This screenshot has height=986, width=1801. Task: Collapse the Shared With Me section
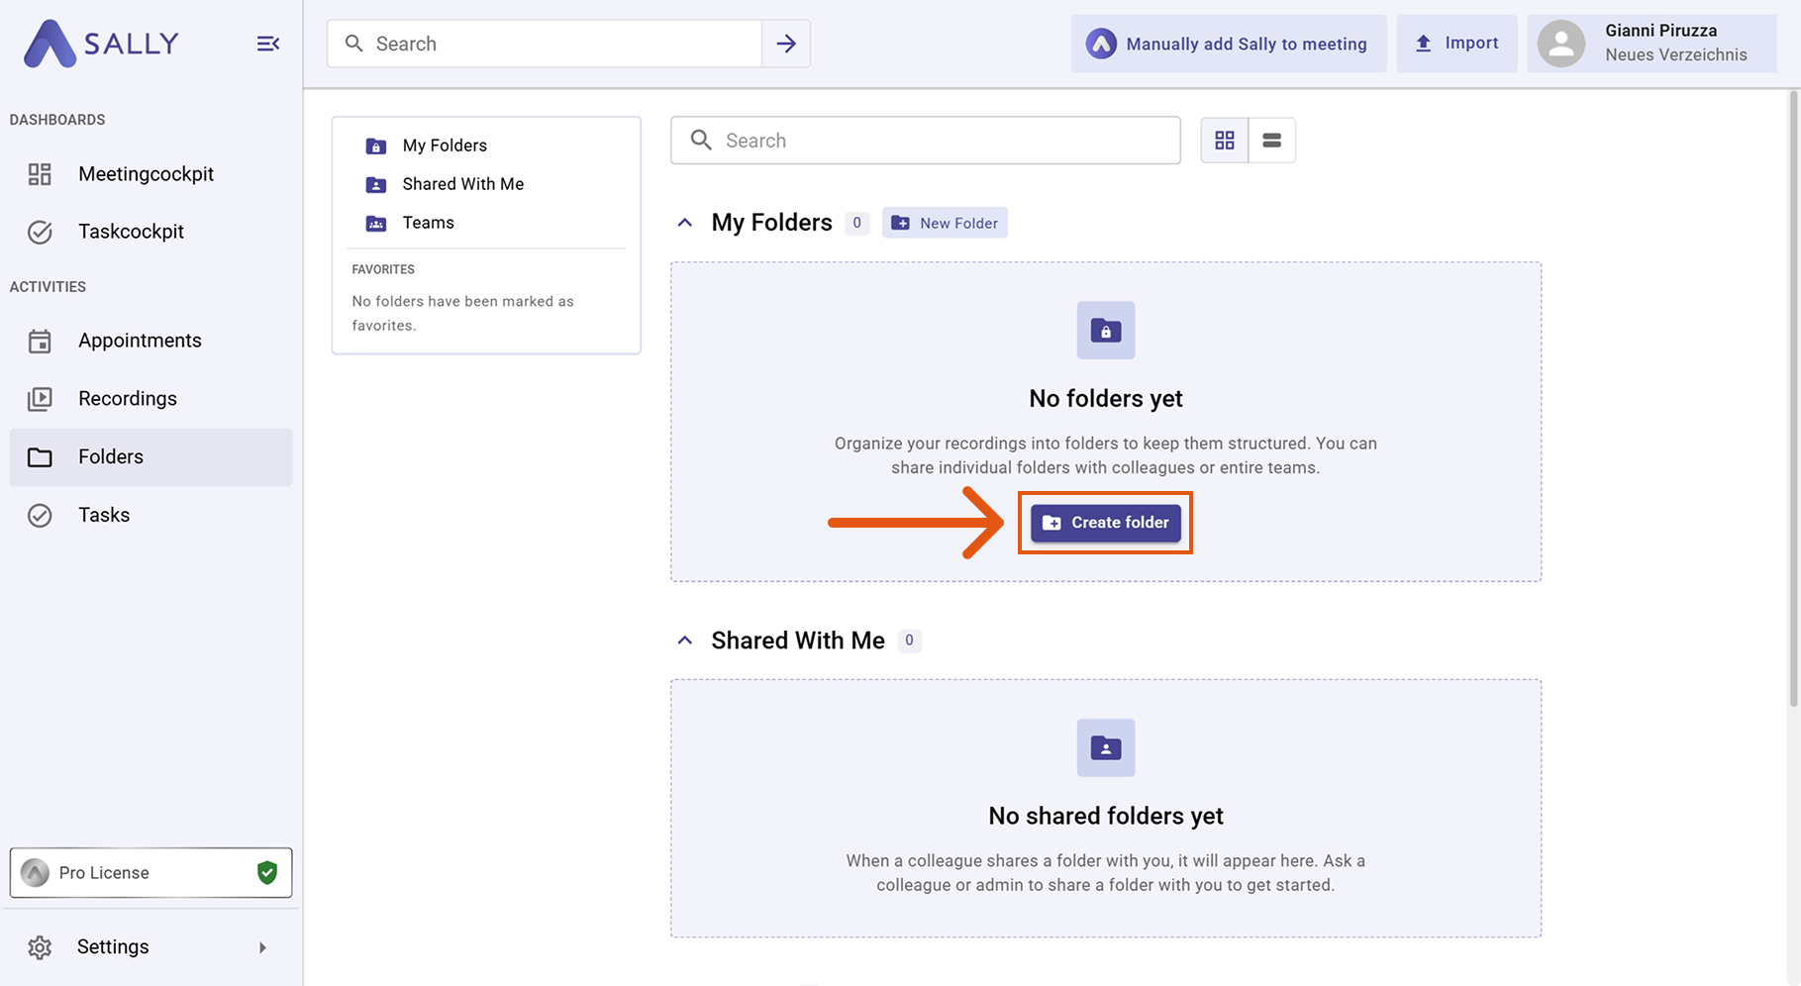(684, 641)
